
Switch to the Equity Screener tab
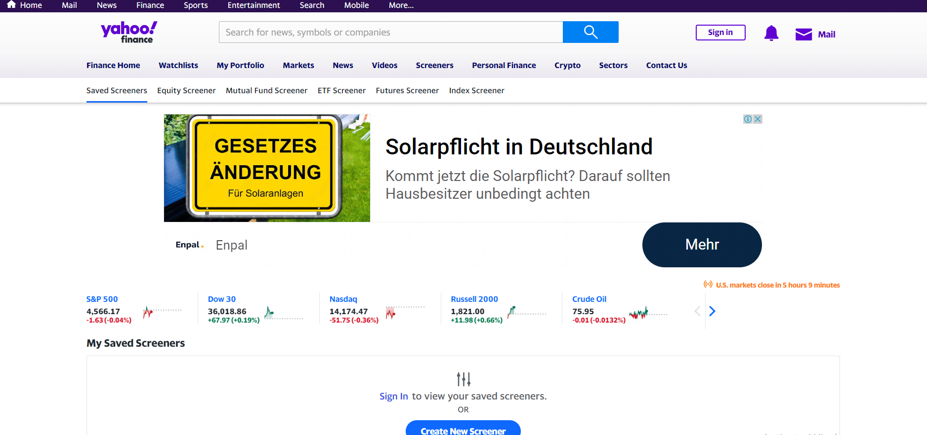[x=186, y=91]
